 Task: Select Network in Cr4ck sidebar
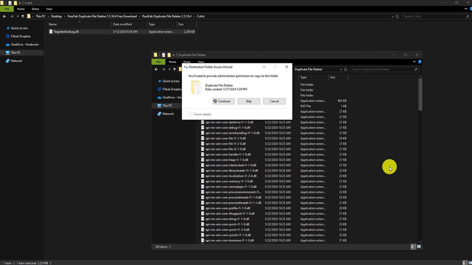coord(16,61)
